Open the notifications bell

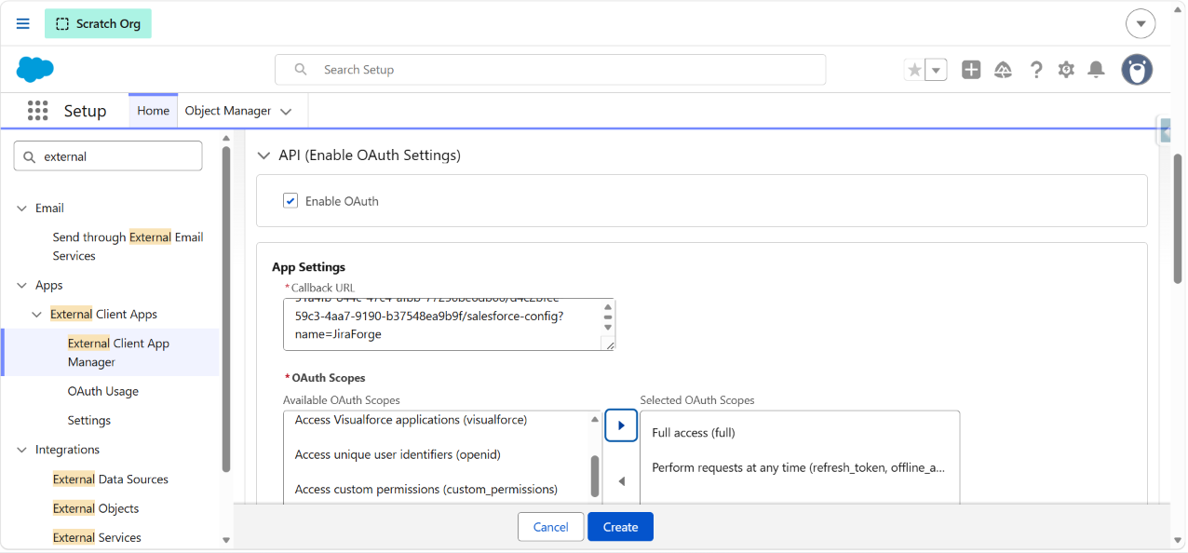coord(1097,70)
